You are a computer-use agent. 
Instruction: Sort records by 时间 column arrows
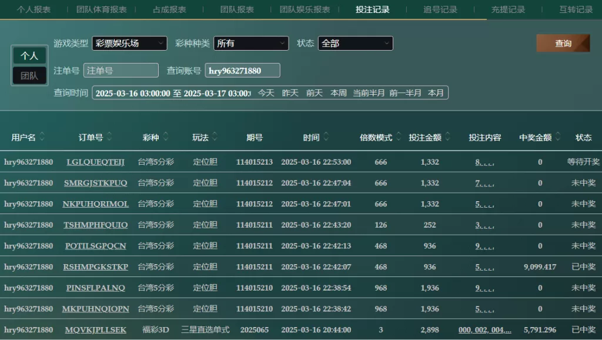[x=326, y=137]
